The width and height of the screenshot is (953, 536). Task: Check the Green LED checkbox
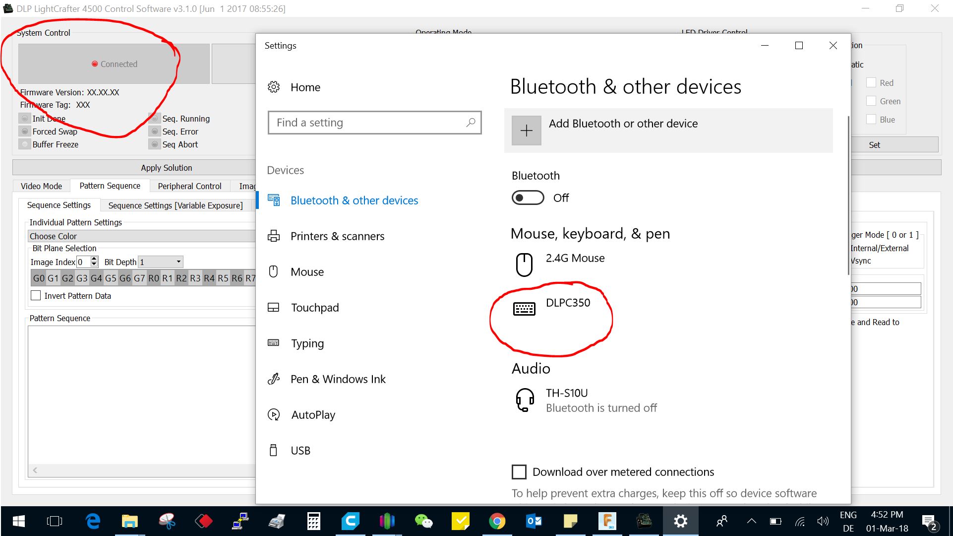(x=871, y=101)
